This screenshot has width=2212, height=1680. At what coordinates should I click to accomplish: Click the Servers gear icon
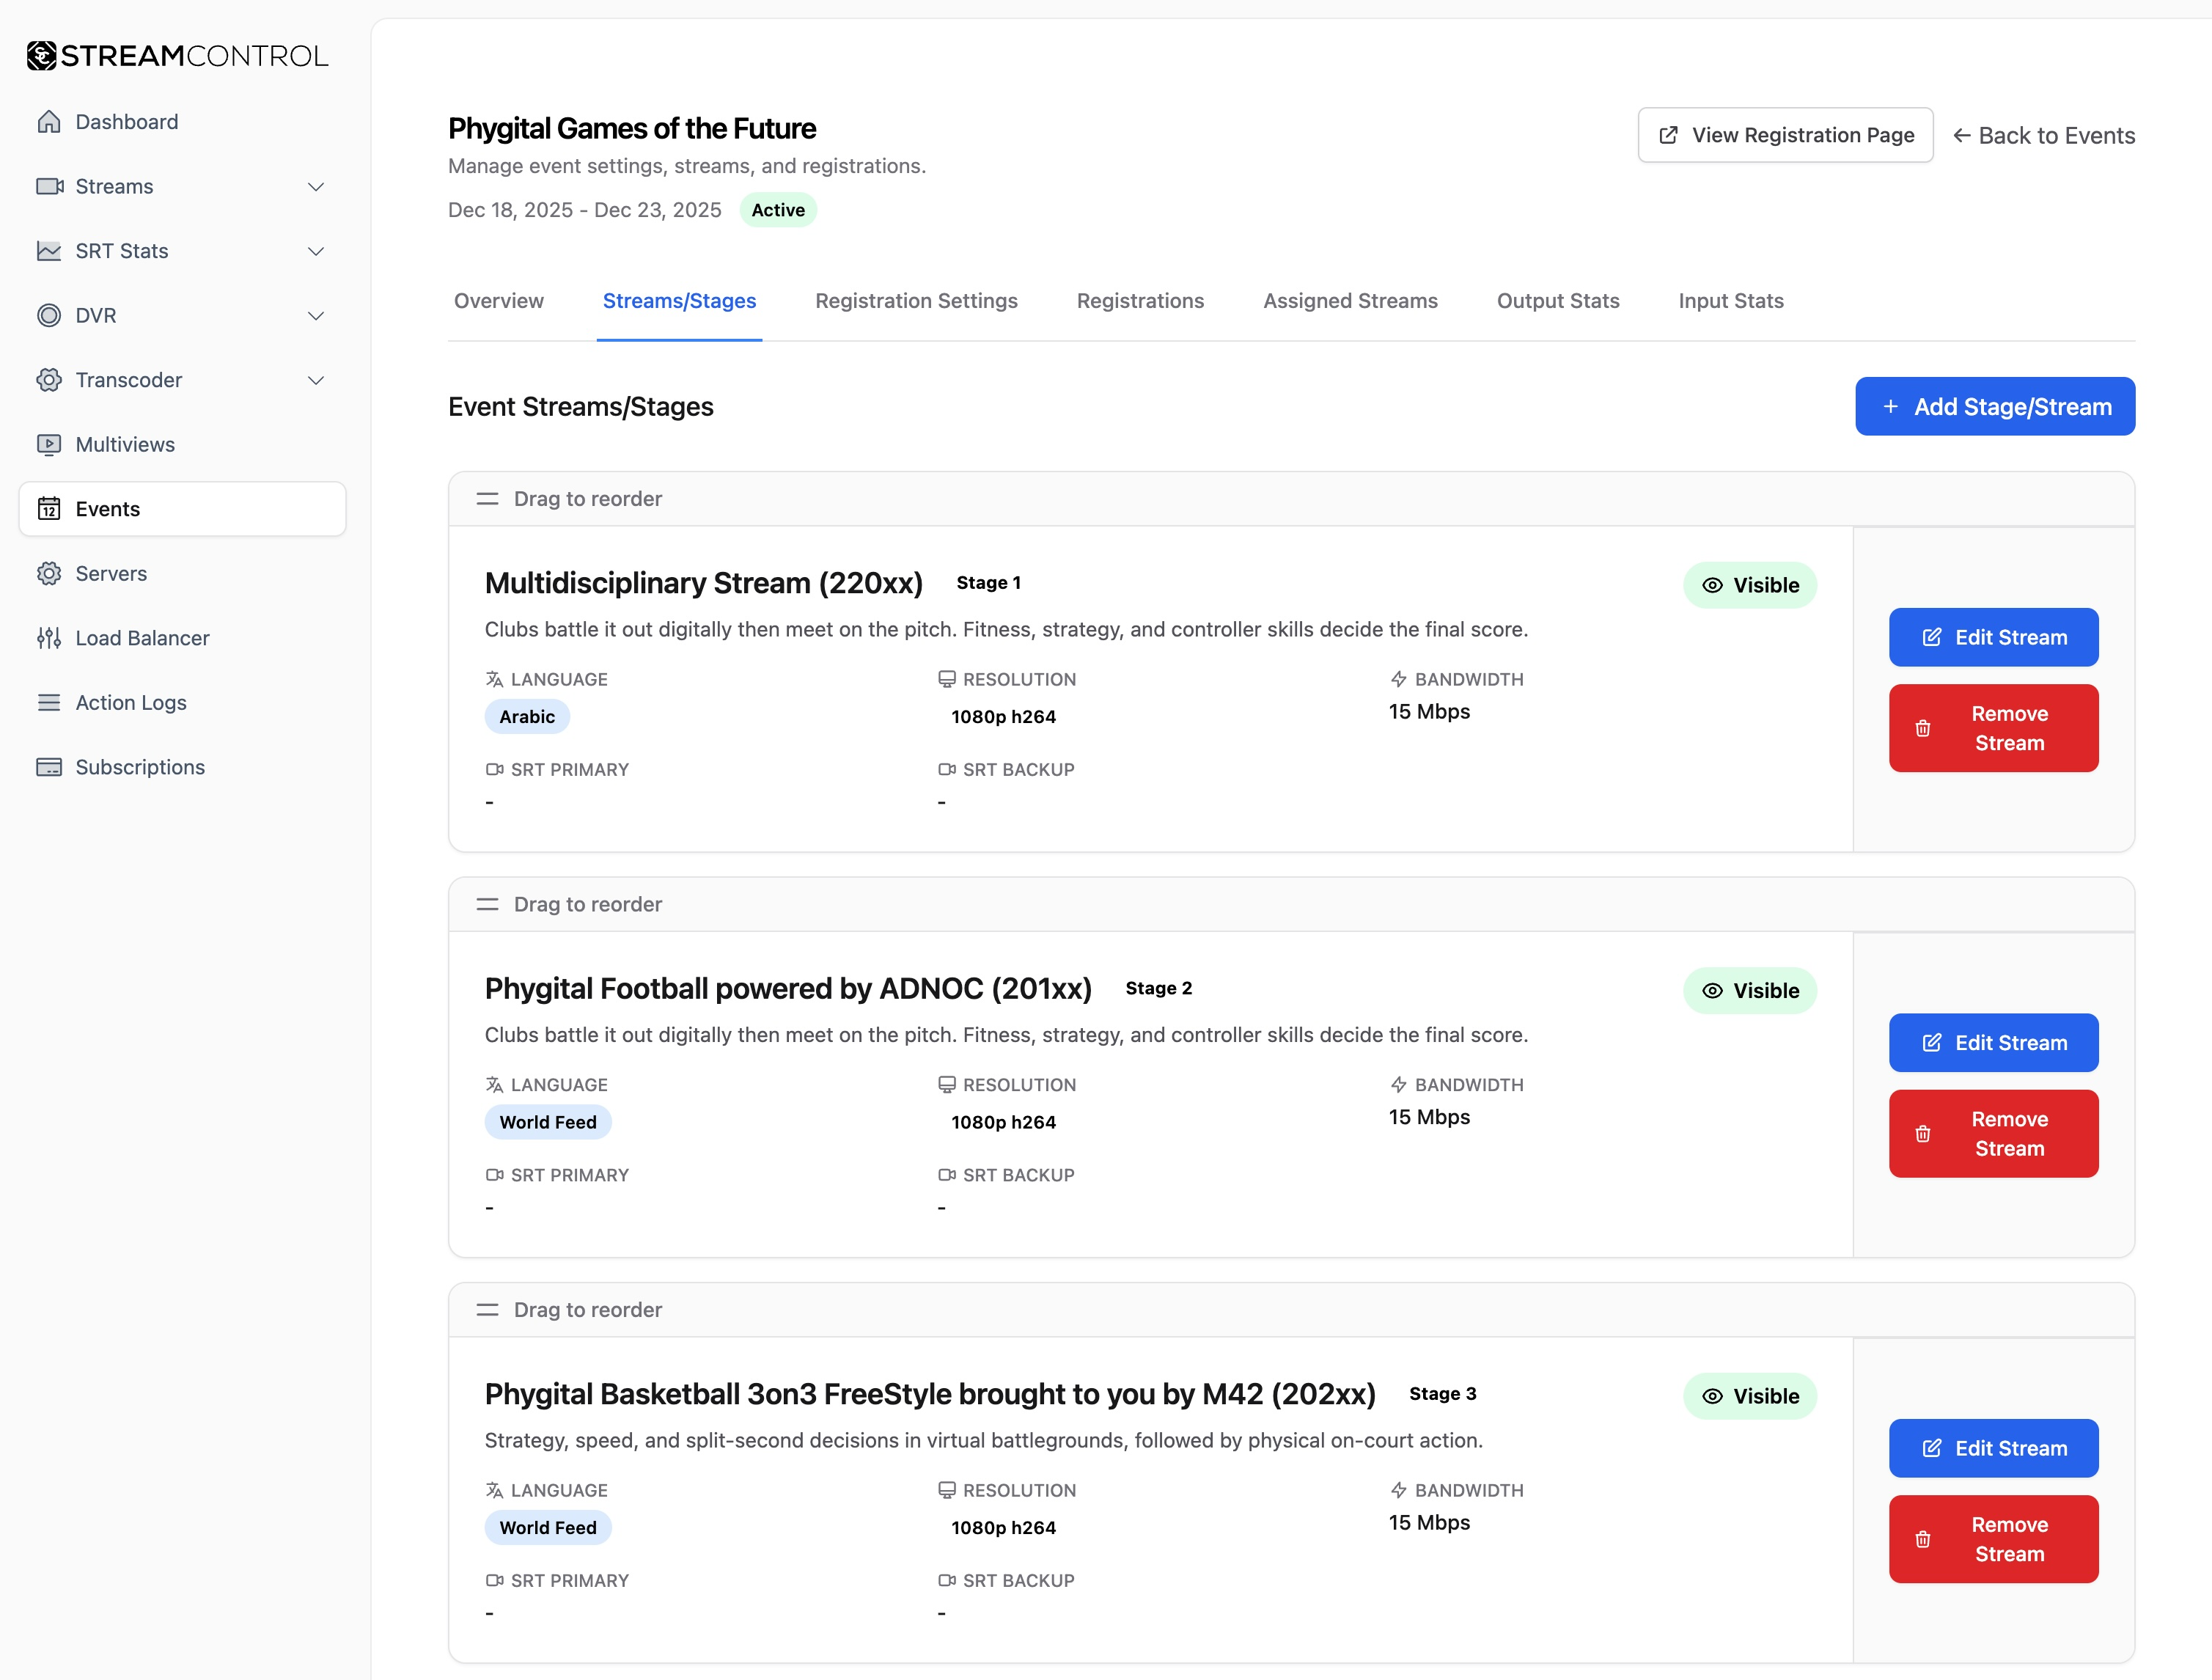[x=50, y=573]
